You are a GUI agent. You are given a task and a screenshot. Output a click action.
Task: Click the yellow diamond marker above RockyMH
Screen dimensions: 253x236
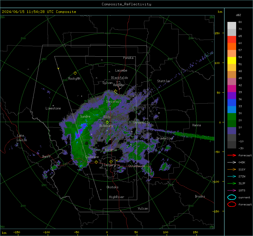[x=75, y=73]
